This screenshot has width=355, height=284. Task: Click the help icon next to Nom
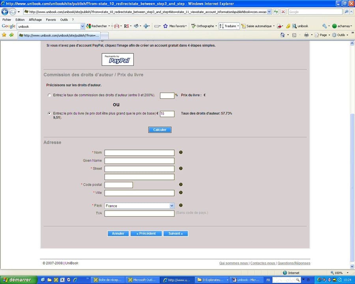(x=181, y=152)
